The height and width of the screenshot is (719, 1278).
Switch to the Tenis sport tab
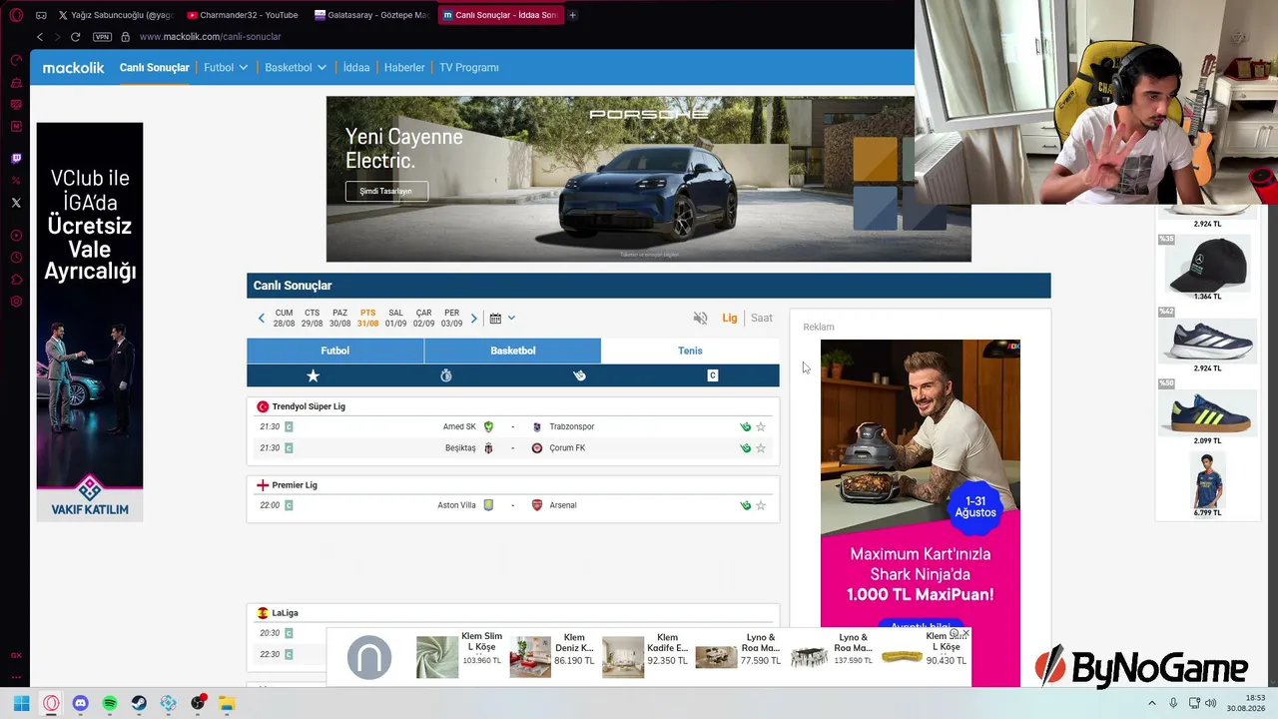[x=690, y=351]
